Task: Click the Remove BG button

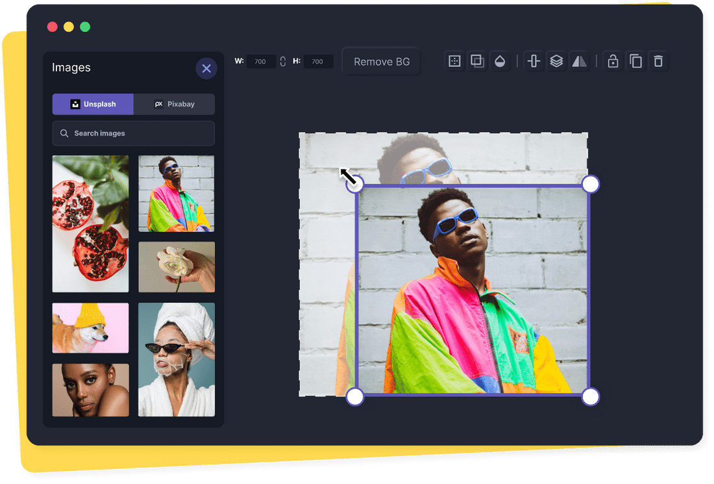Action: 381,61
